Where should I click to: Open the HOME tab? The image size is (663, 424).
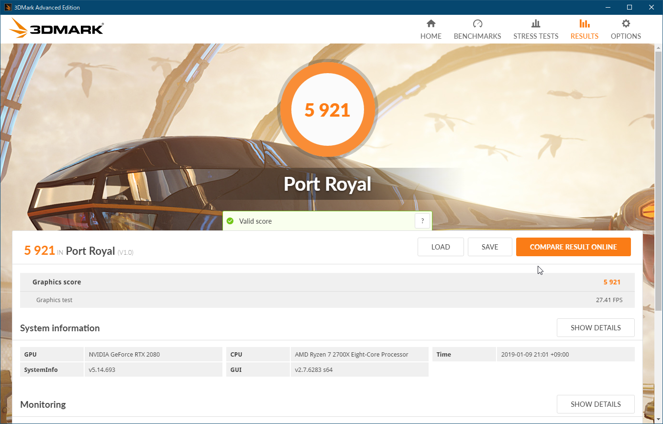point(431,29)
